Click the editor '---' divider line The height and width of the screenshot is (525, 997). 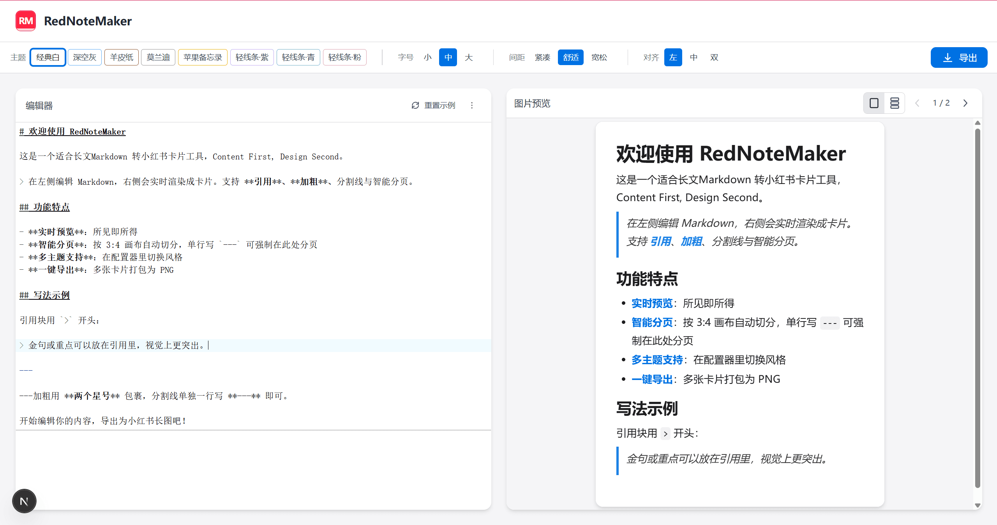pyautogui.click(x=26, y=370)
